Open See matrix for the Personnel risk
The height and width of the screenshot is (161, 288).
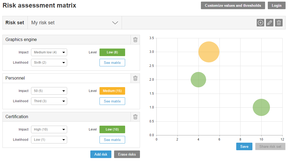click(x=112, y=101)
